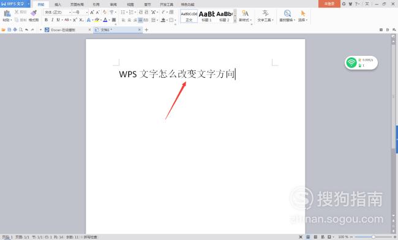Decrease font size with the A- icon
This screenshot has width=398, height=240.
tap(98, 12)
